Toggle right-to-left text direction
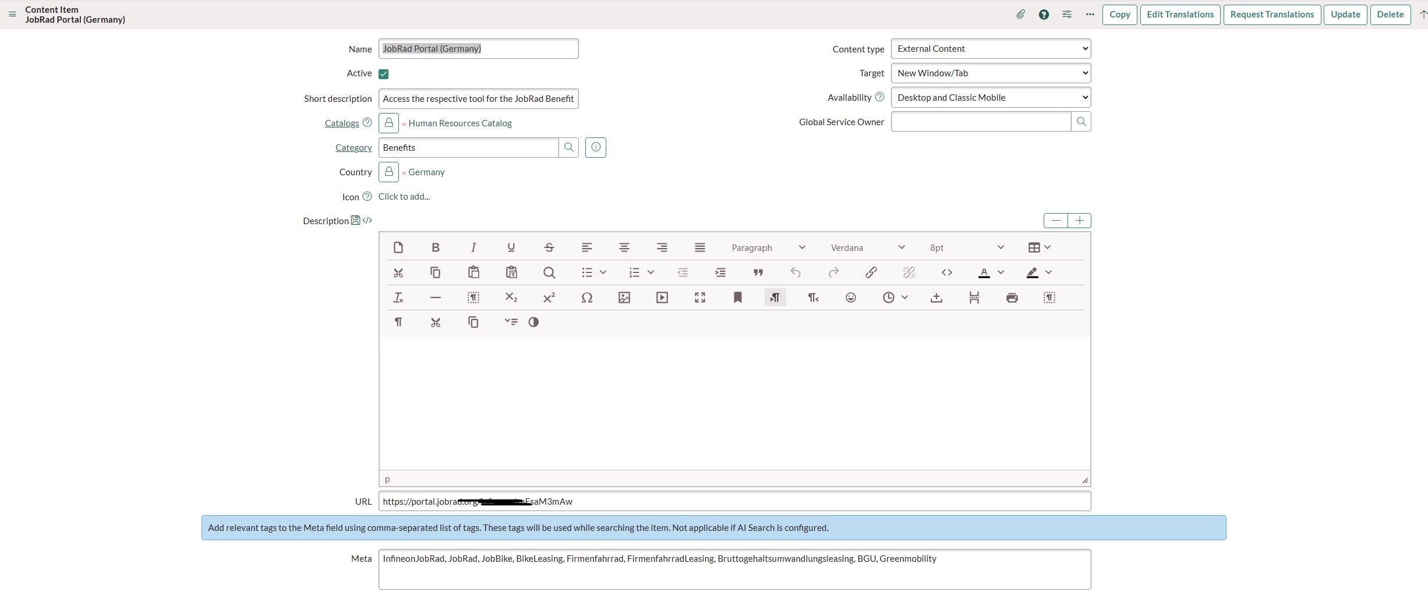 click(813, 297)
